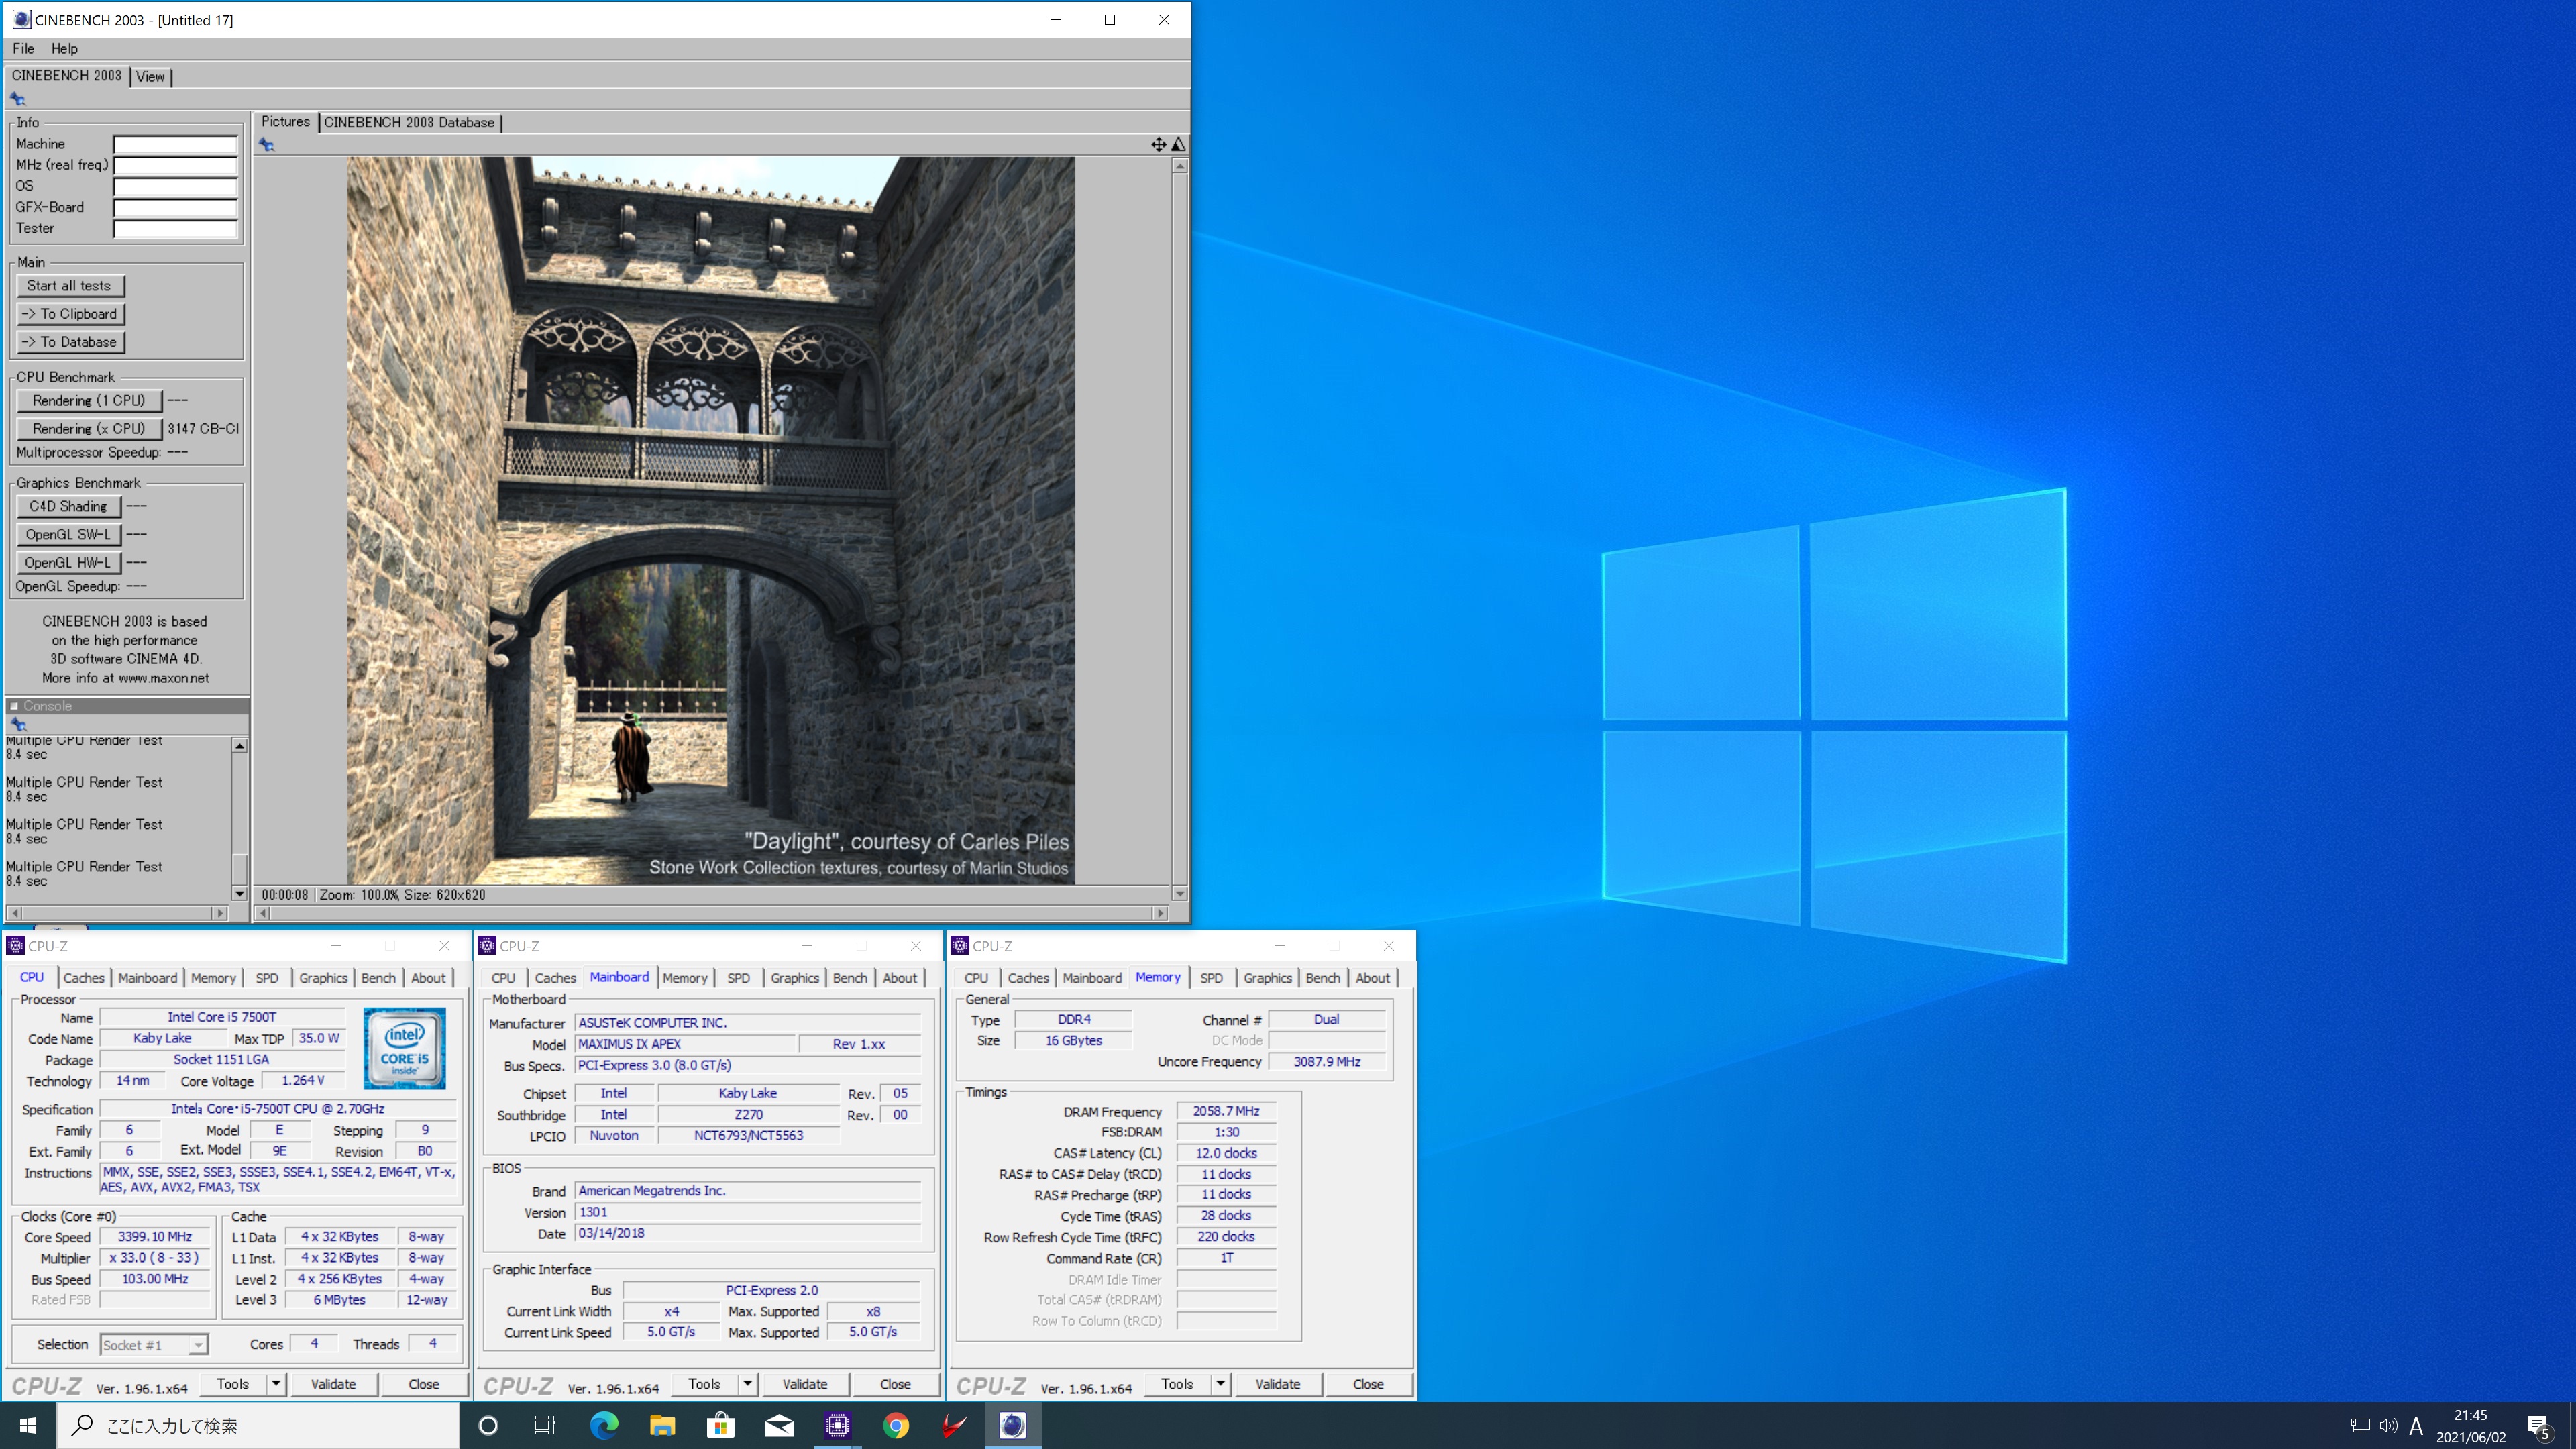Click the rendered Daylight picture
This screenshot has height=1449, width=2576.
[711, 520]
